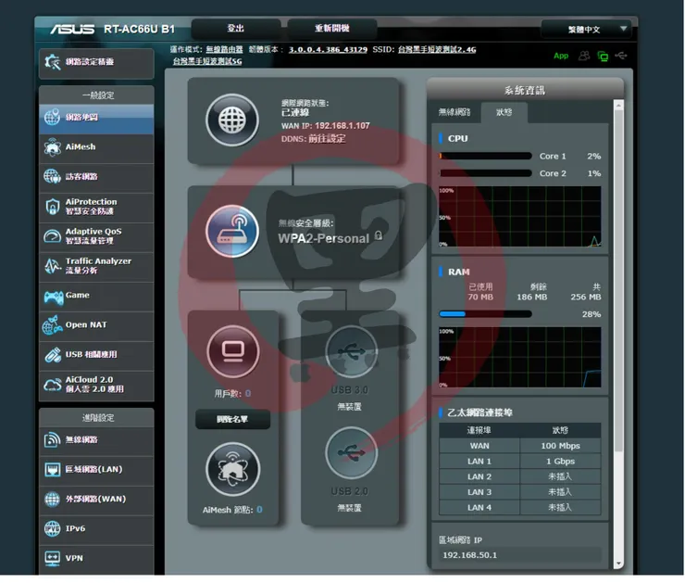Click the clients computer icon
Image resolution: width=685 pixels, height=583 pixels.
[233, 350]
